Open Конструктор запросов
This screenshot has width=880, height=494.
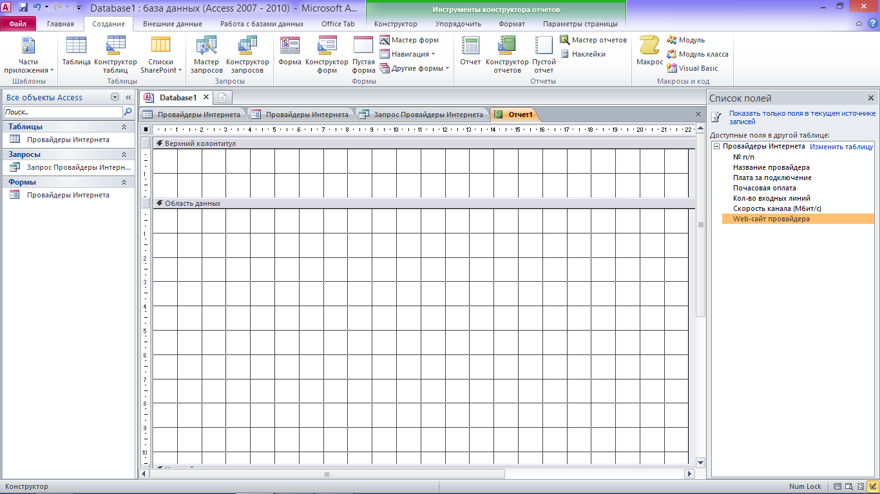247,55
